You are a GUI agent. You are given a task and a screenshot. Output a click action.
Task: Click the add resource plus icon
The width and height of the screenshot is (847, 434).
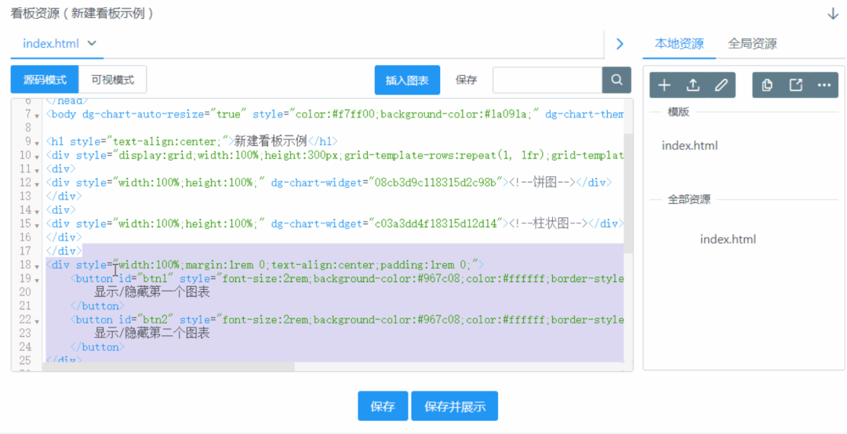coord(664,85)
